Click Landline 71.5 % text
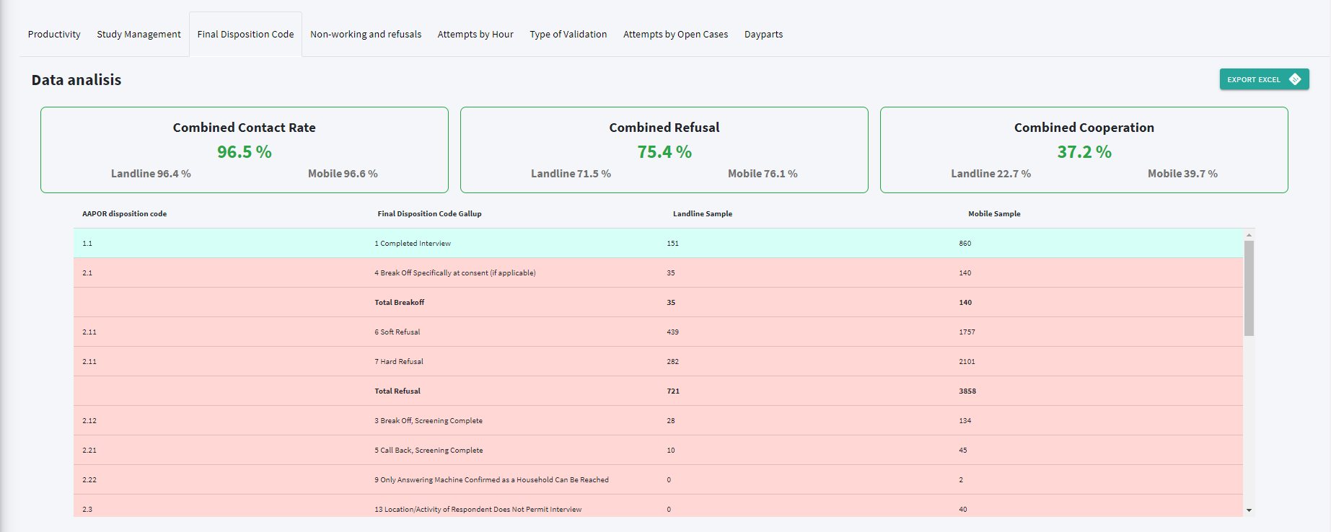 pyautogui.click(x=571, y=174)
